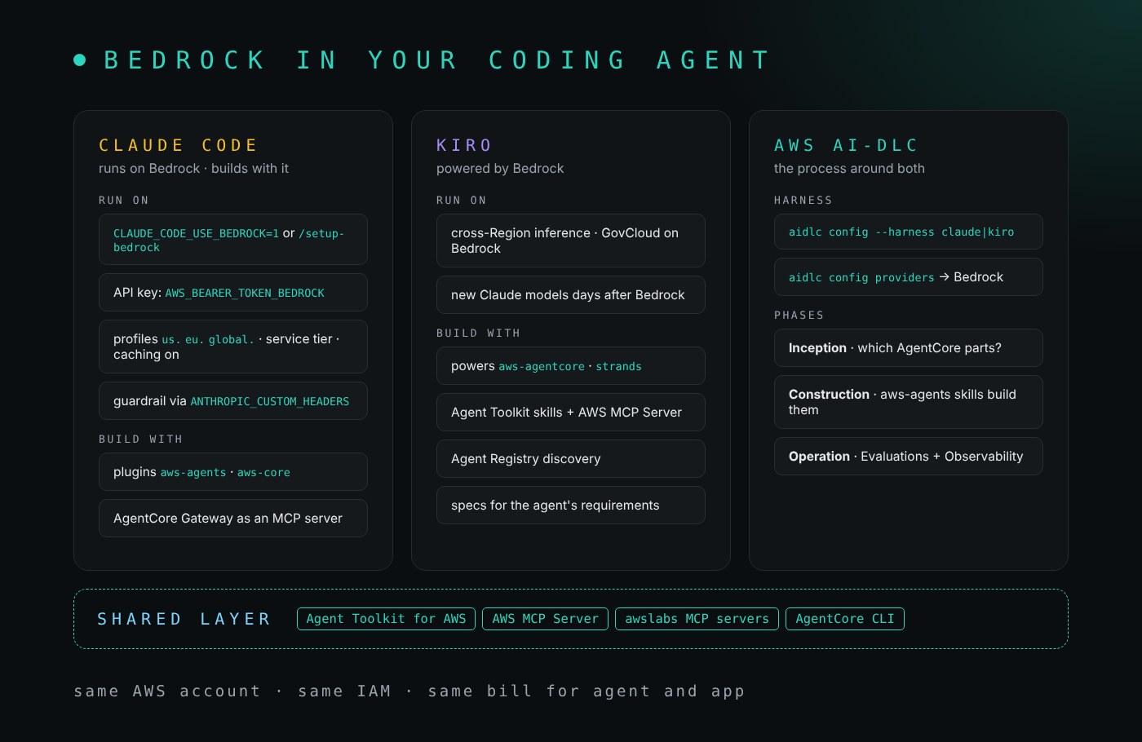The height and width of the screenshot is (742, 1142).
Task: Click 'runs on Bedrock · builds with it' subtitle
Action: tap(193, 168)
